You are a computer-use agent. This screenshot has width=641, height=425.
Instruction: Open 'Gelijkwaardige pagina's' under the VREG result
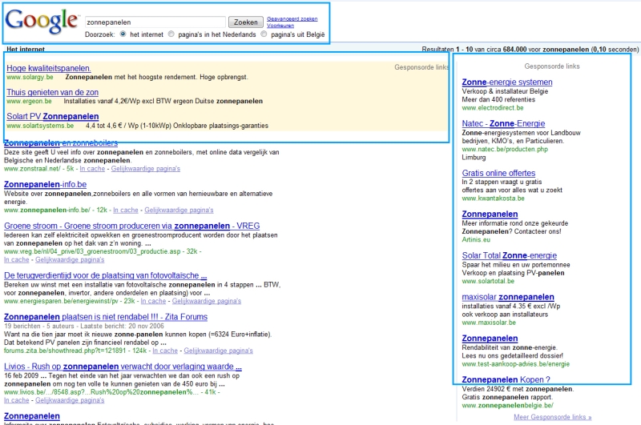[70, 259]
